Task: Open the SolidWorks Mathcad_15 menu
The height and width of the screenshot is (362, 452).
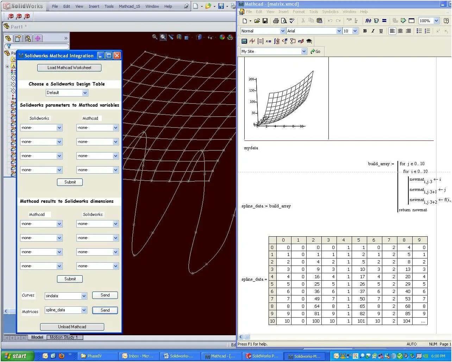Action: coord(129,6)
